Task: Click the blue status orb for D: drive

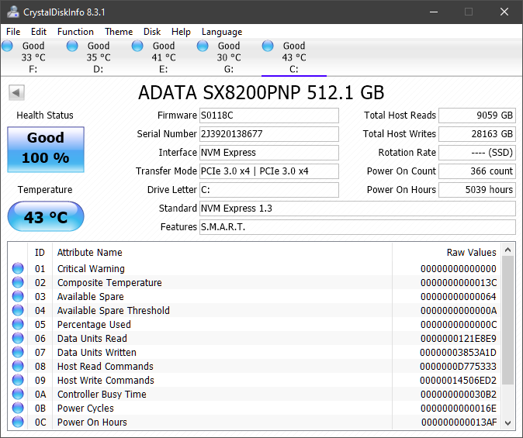Action: pos(72,46)
